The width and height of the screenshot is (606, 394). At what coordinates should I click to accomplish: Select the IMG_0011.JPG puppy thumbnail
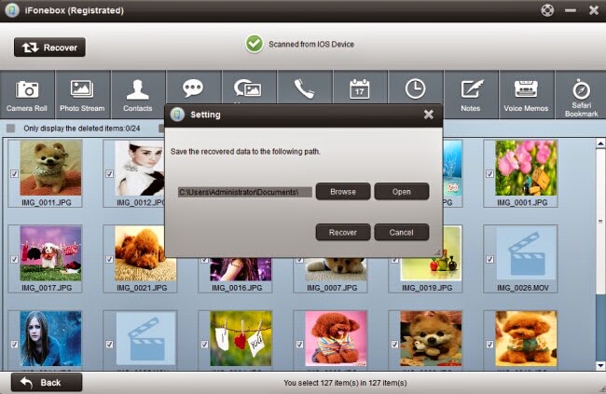(x=50, y=168)
